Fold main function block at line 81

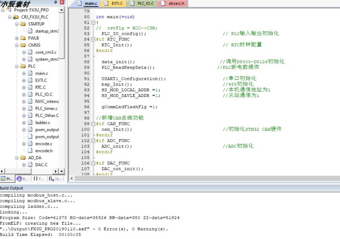click(93, 23)
